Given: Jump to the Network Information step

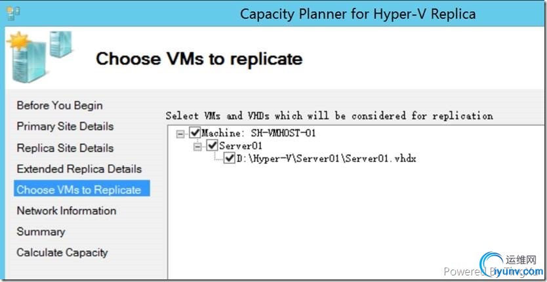Looking at the screenshot, I should click(x=66, y=211).
